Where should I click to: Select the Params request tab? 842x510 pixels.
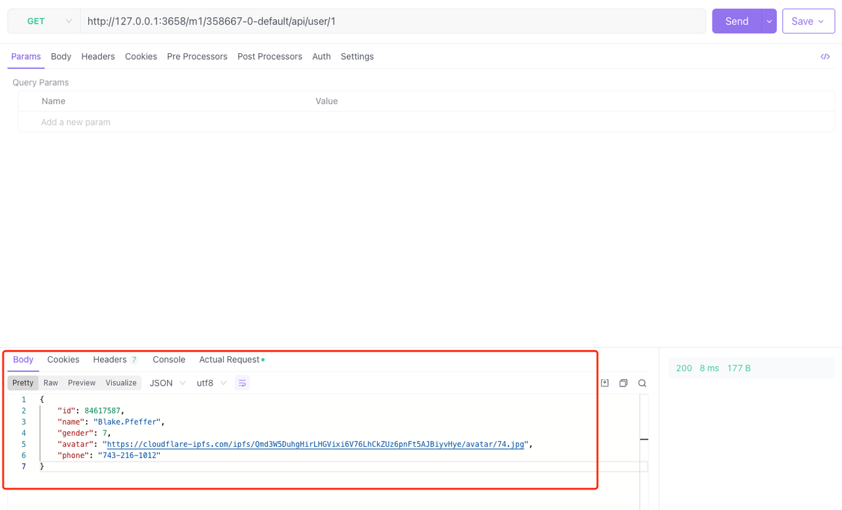pyautogui.click(x=26, y=57)
